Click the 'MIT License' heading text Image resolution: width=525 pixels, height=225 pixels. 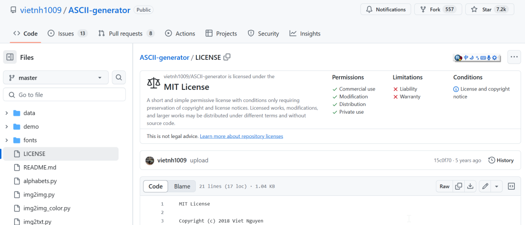187,87
